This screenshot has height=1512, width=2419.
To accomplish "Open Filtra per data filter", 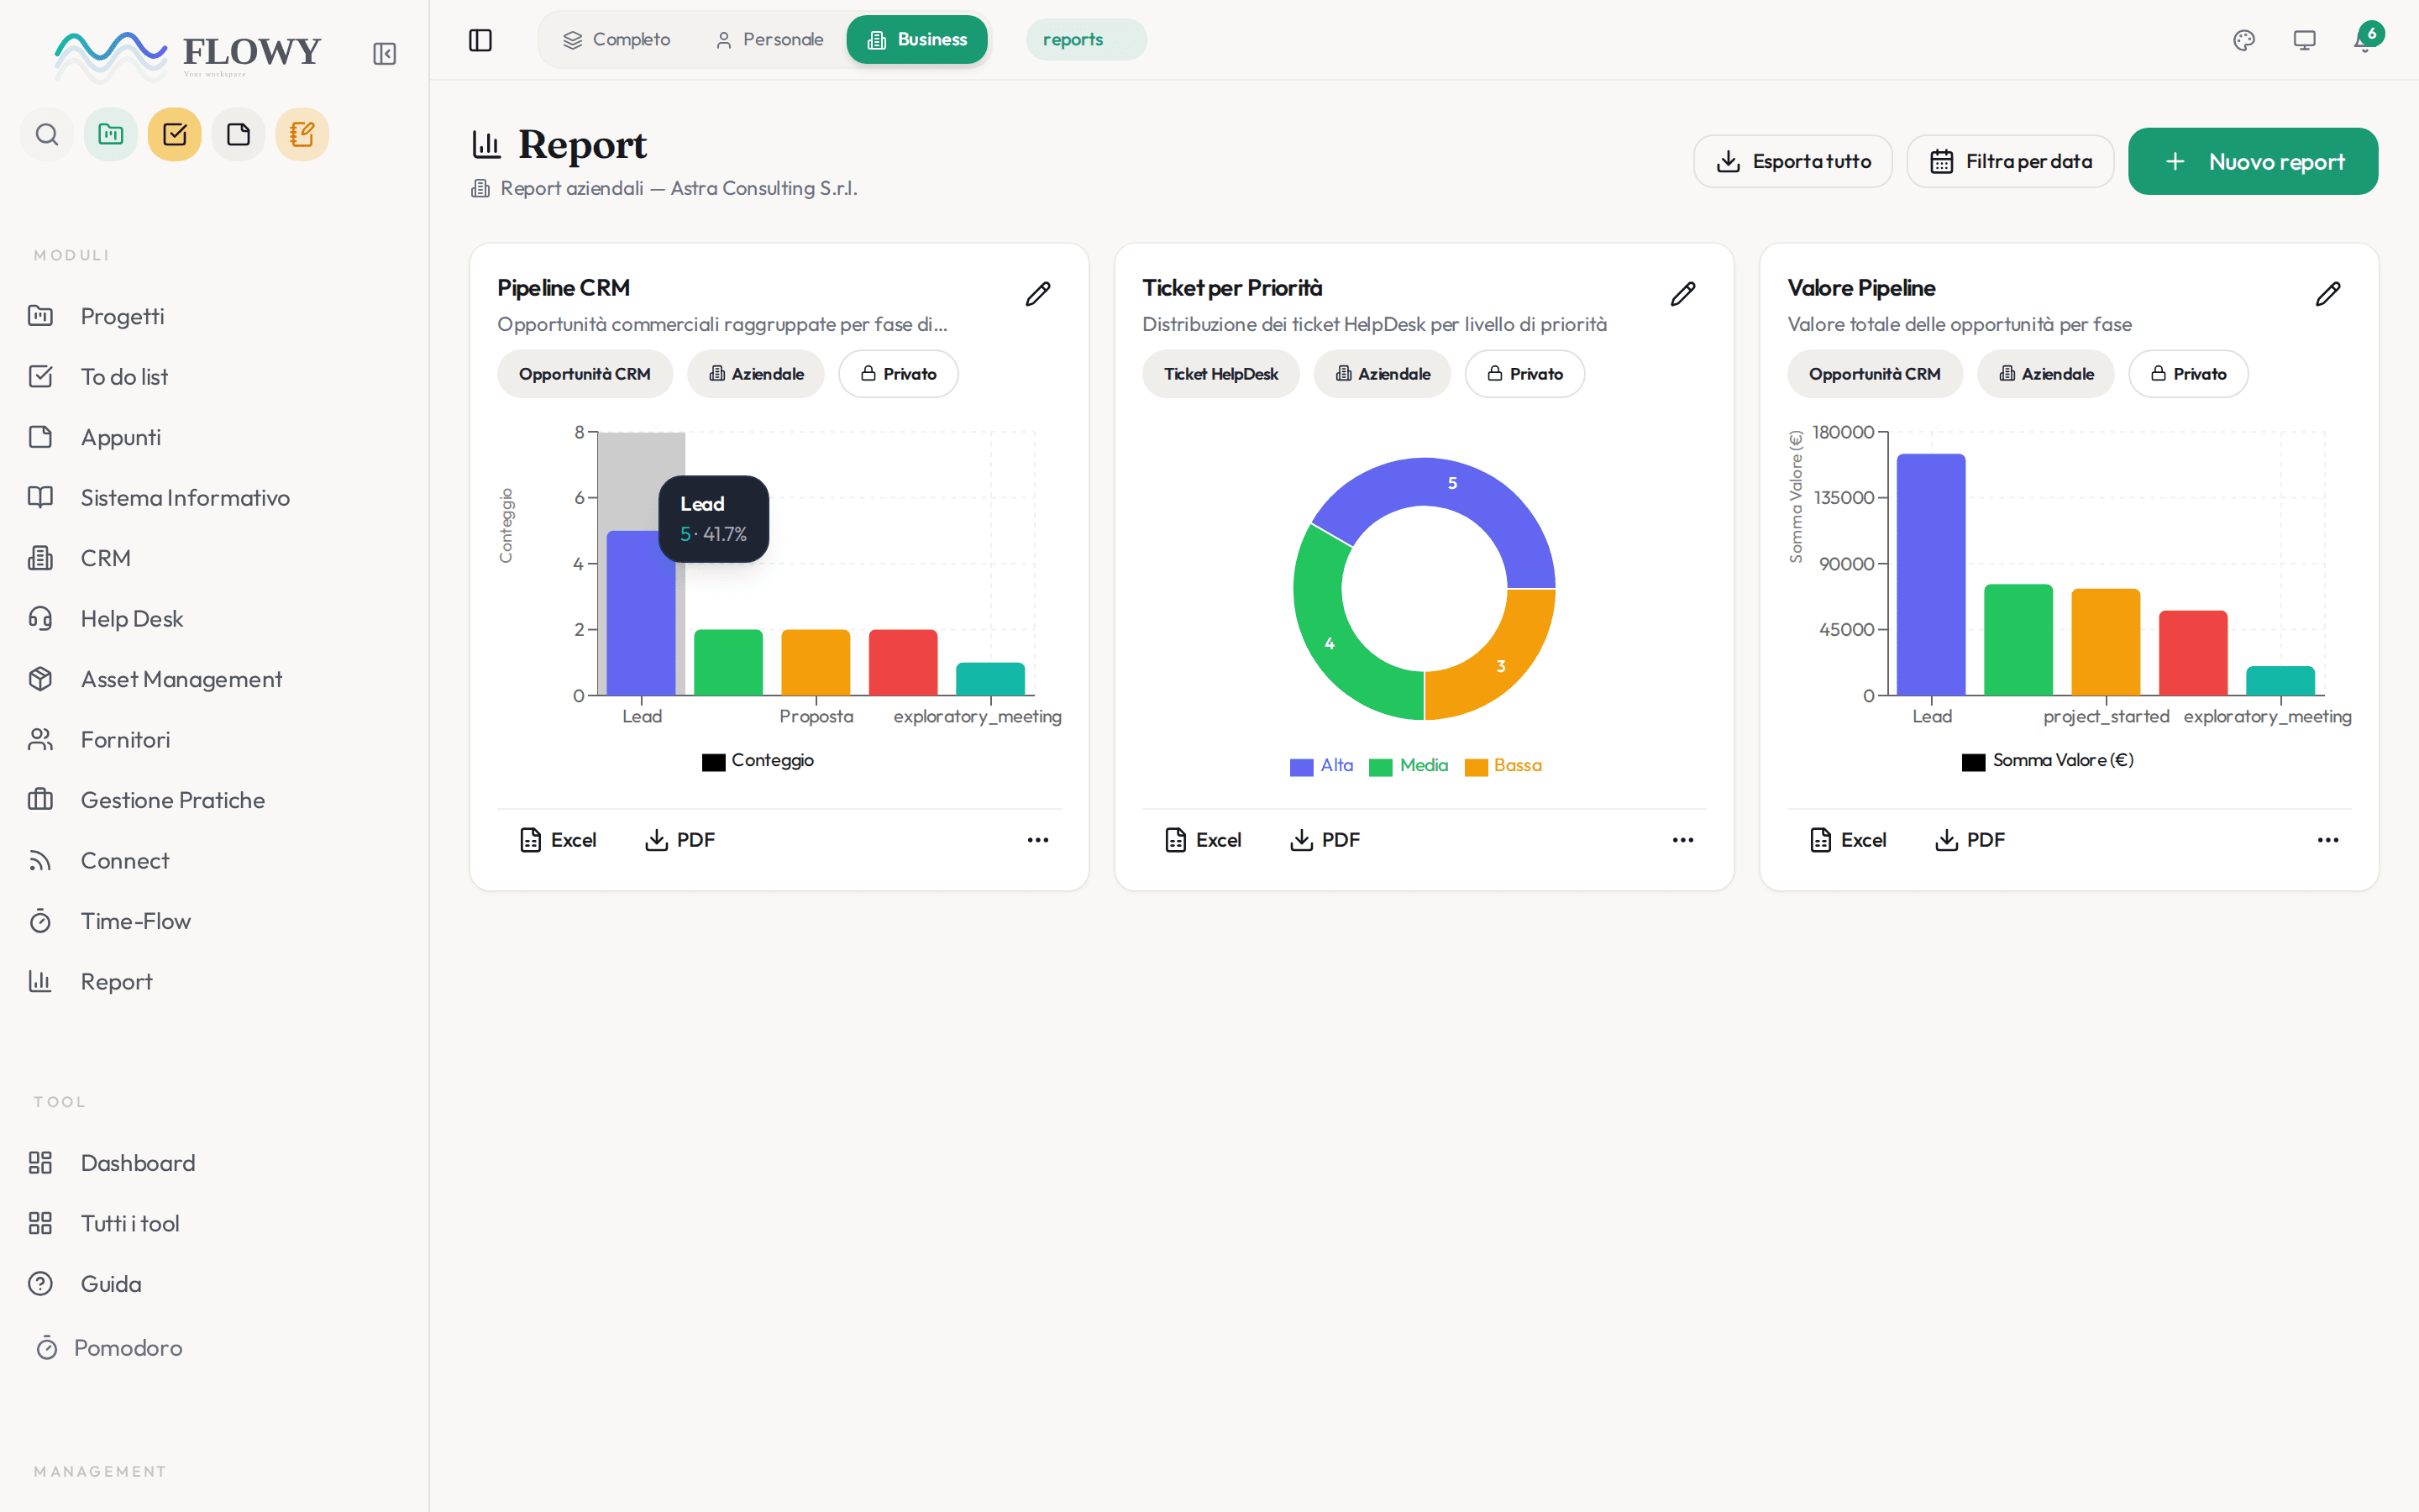I will click(2010, 161).
